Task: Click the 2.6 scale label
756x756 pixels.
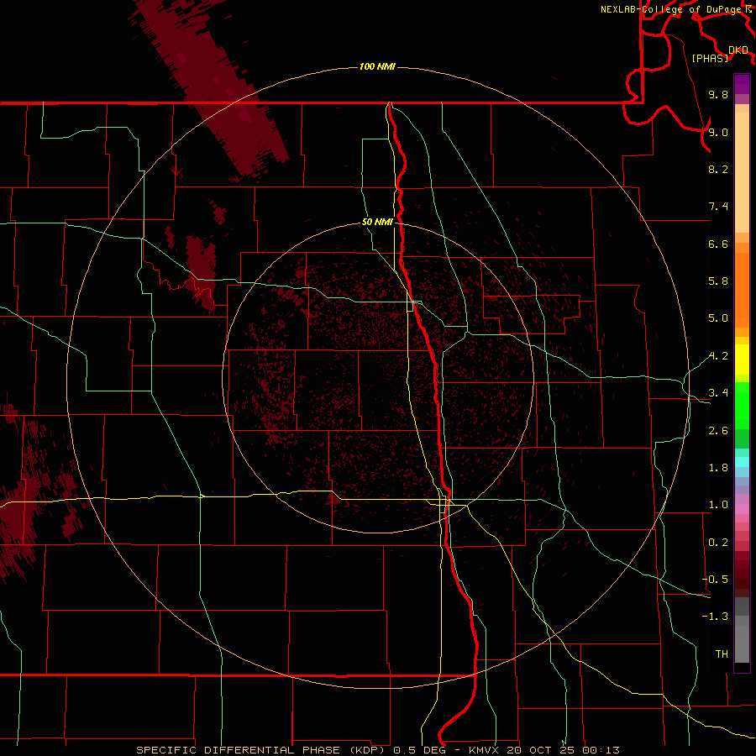Action: point(718,431)
